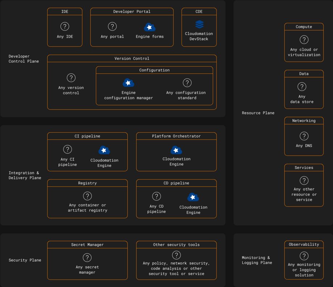Image resolution: width=333 pixels, height=287 pixels.
Task: Click the Resource Plane label
Action: 258,113
